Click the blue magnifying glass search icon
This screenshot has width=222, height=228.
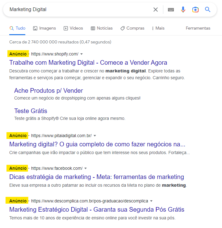(208, 10)
